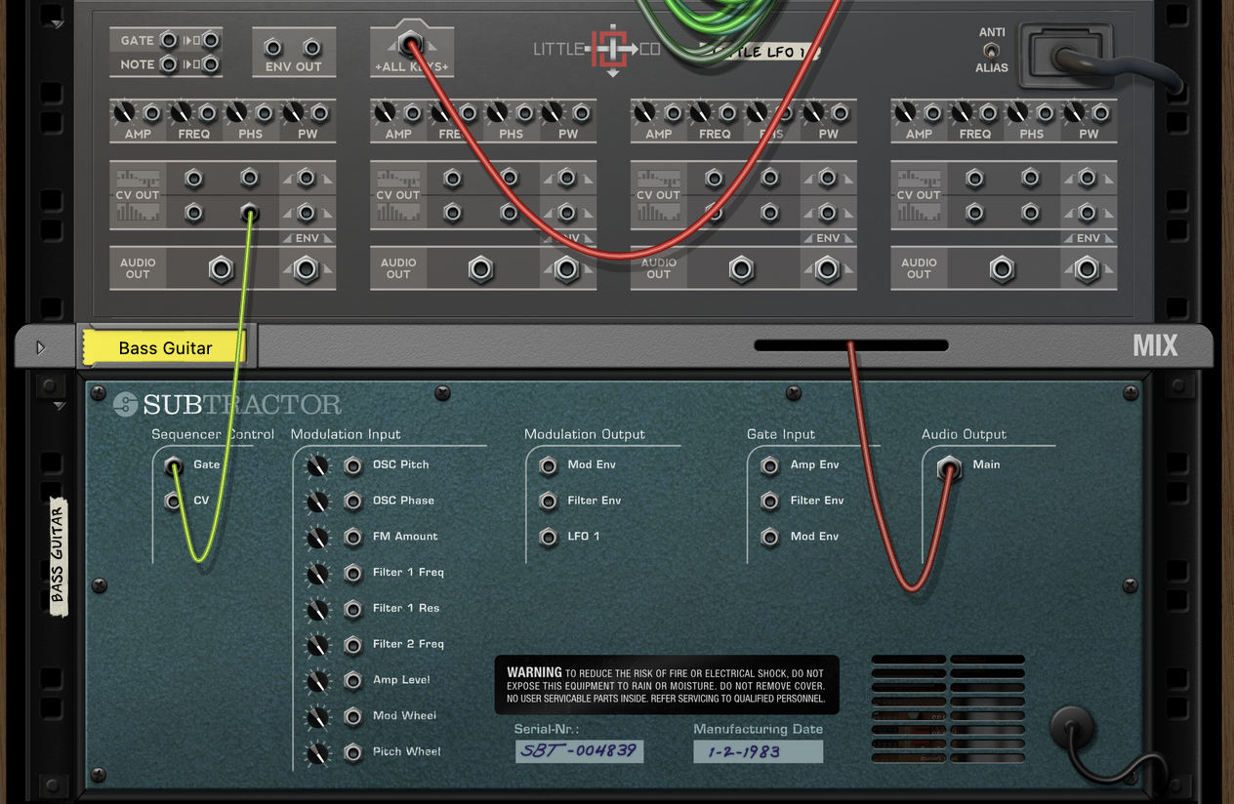The image size is (1234, 804).
Task: Adjust the FM Amount trim knob
Action: pyautogui.click(x=318, y=539)
